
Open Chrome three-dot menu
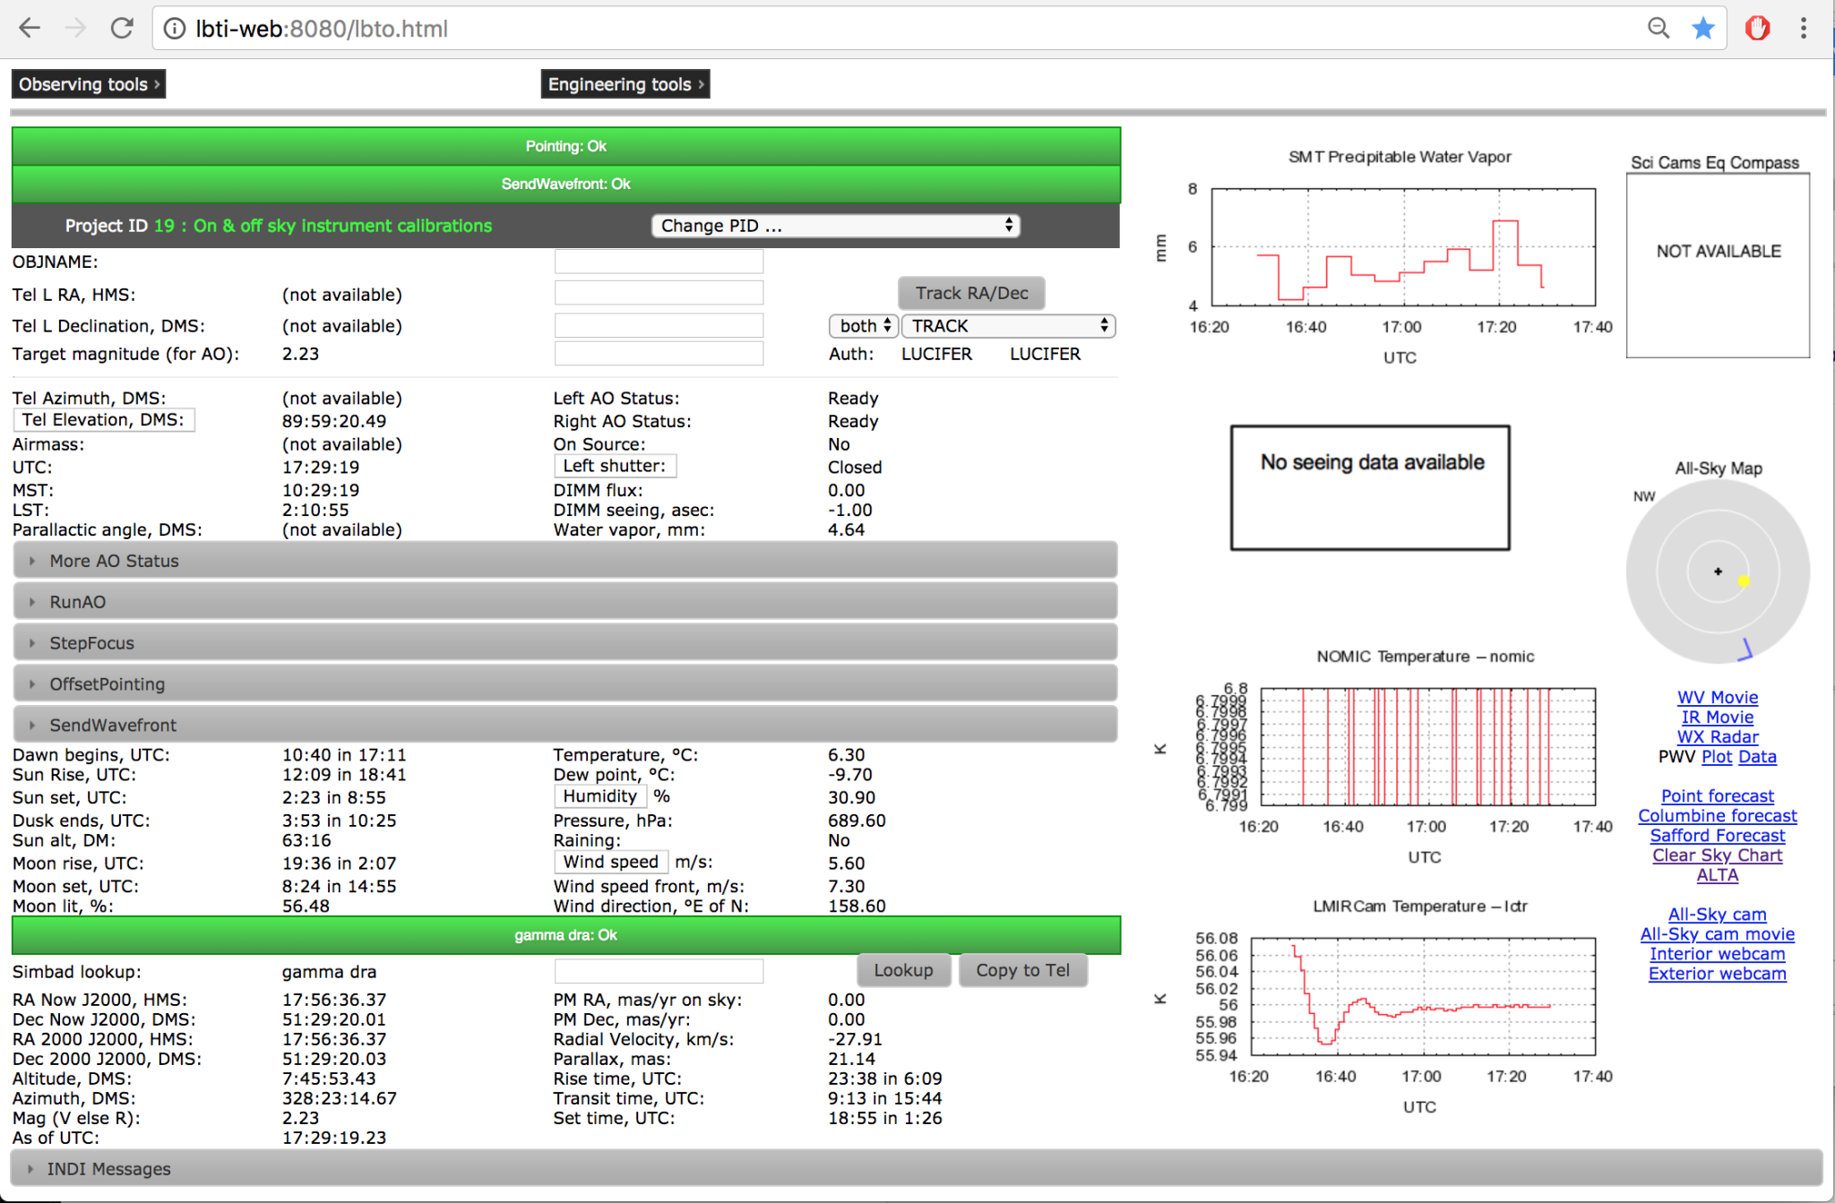click(1804, 29)
